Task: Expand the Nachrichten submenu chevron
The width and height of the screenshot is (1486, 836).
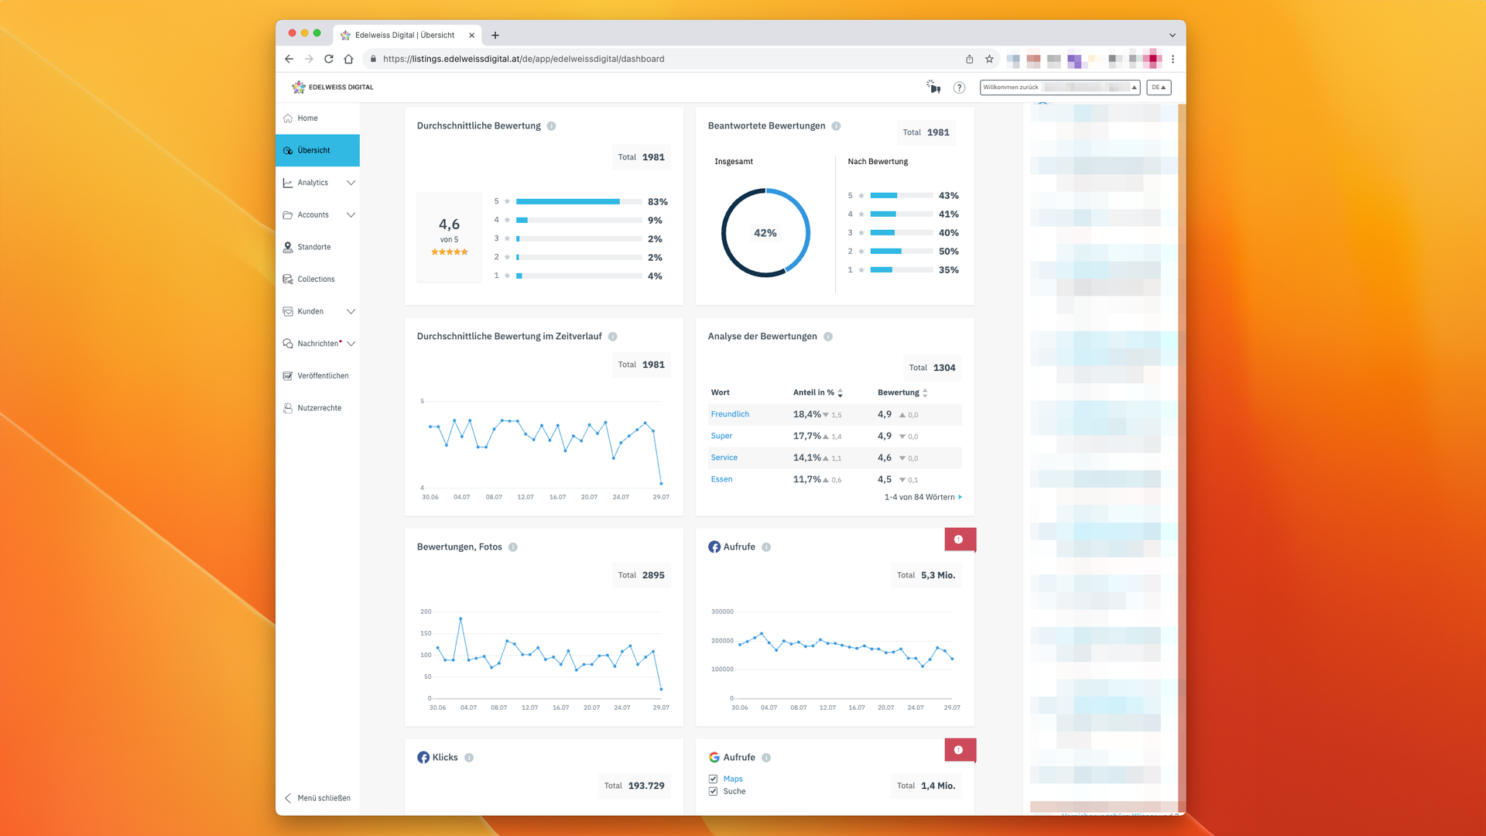Action: pos(351,344)
